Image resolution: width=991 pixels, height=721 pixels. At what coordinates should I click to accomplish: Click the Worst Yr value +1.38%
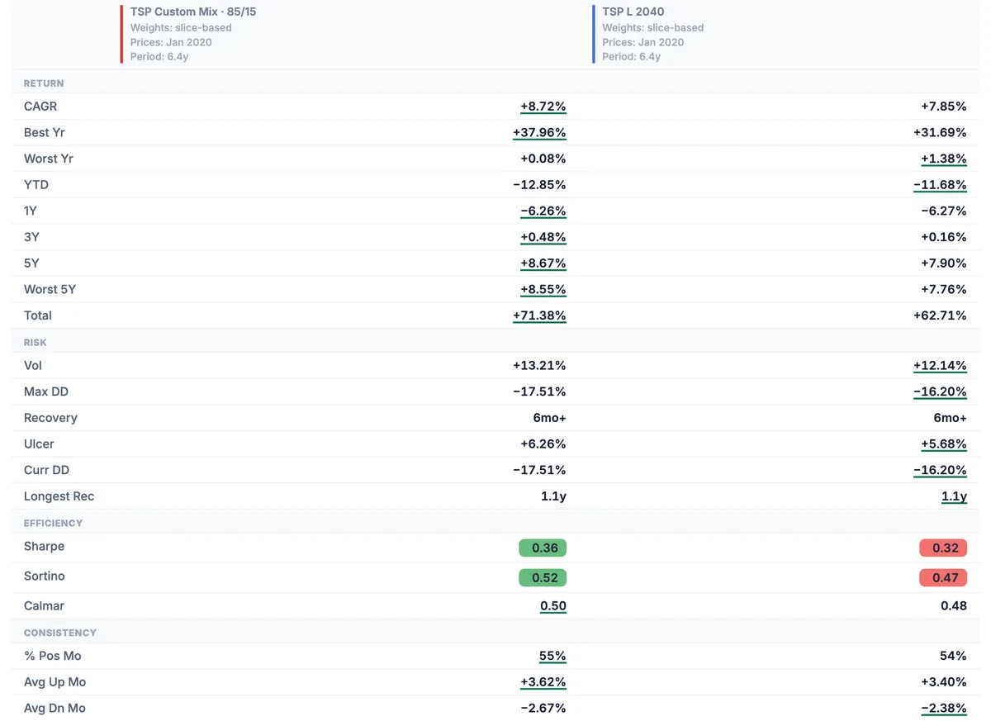[944, 159]
